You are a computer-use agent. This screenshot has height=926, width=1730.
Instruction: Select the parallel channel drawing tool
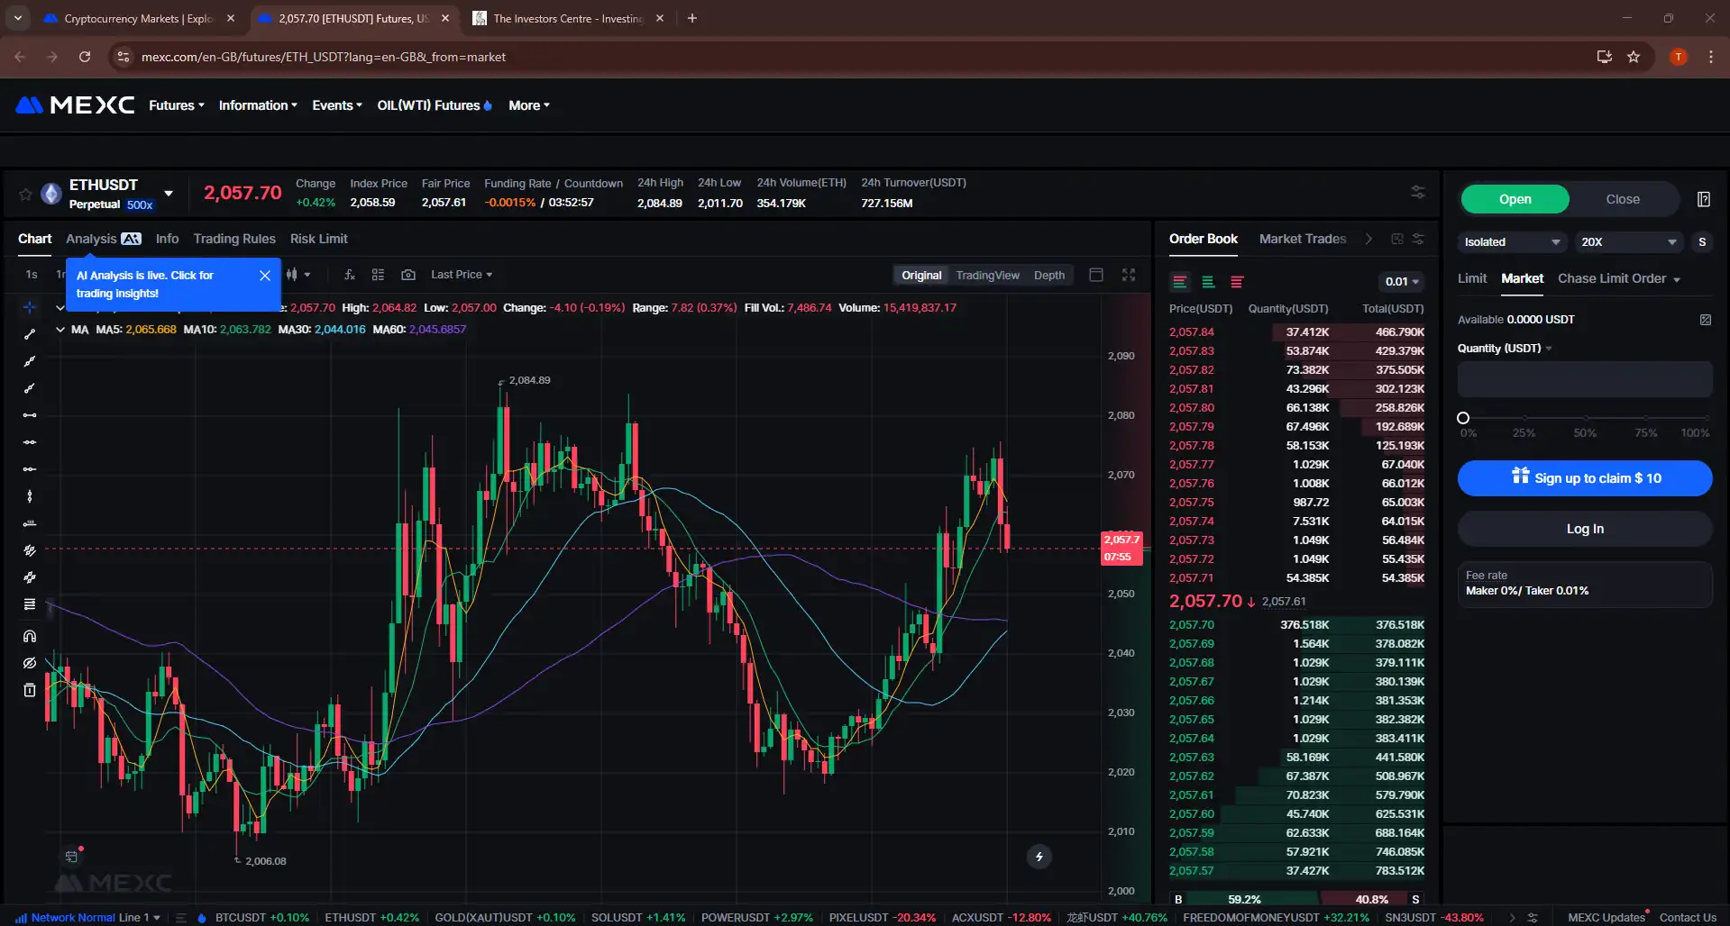coord(30,550)
